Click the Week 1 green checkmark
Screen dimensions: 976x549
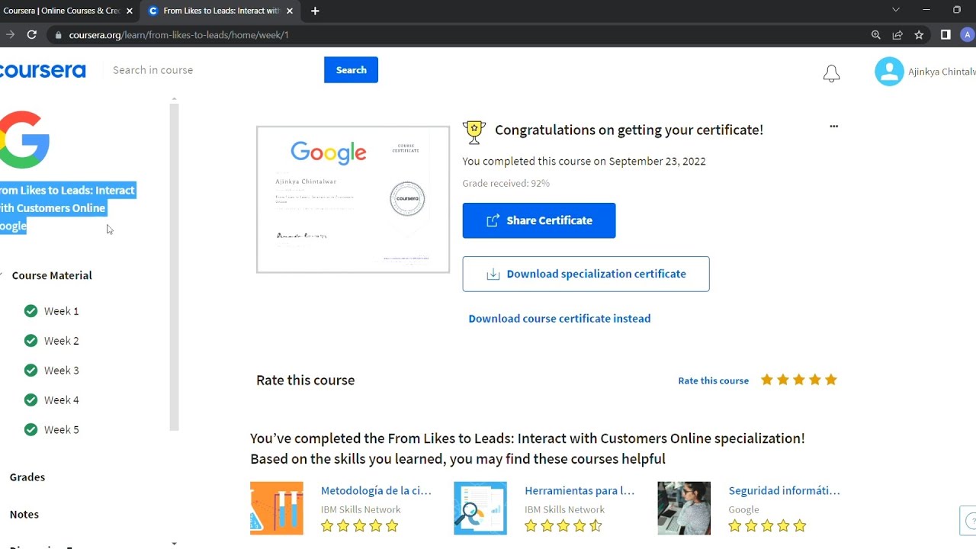click(x=30, y=310)
